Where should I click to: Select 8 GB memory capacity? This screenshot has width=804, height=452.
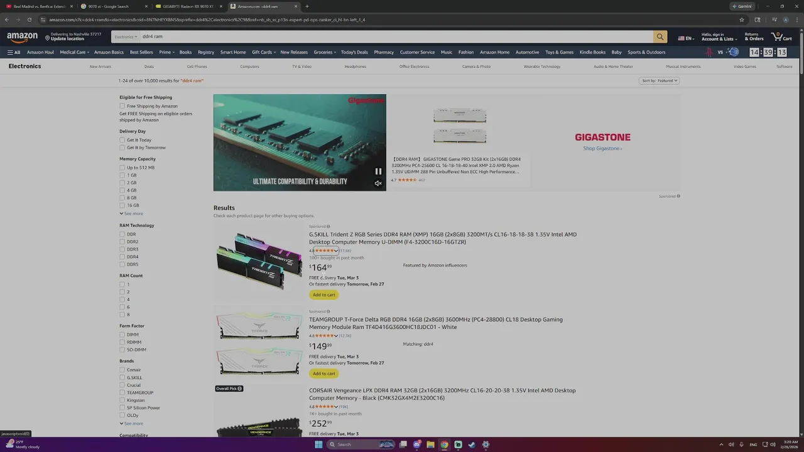click(x=122, y=198)
